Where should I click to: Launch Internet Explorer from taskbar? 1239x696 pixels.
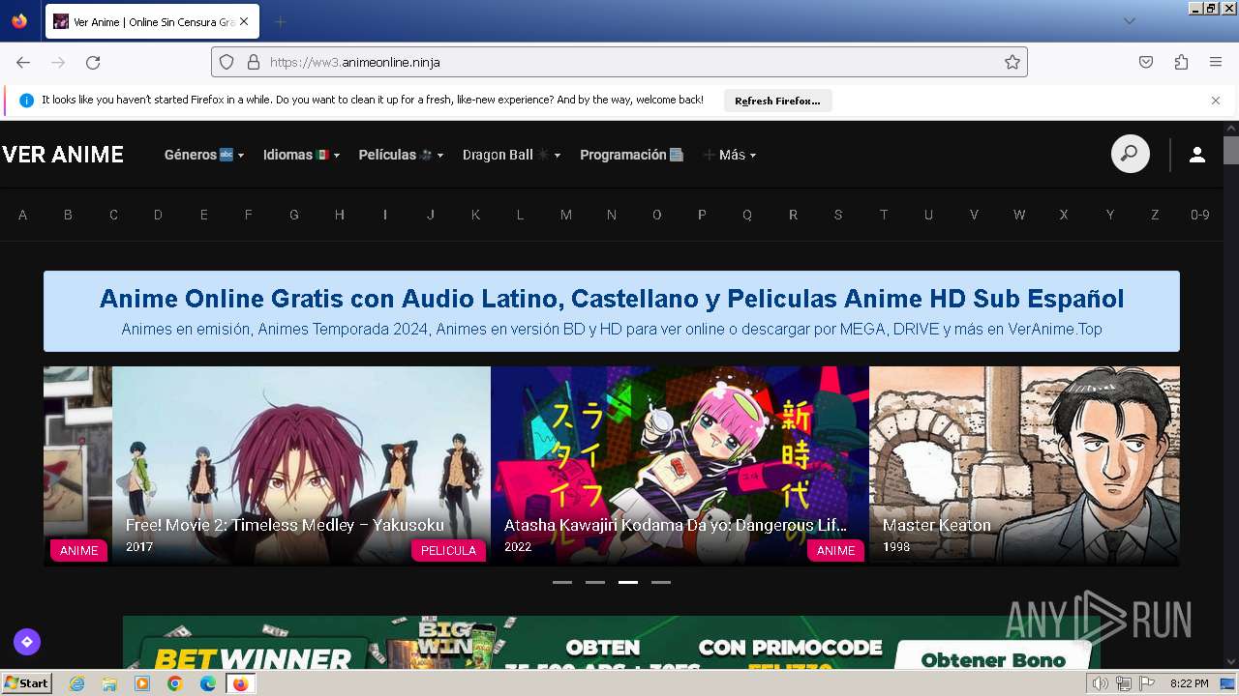pyautogui.click(x=77, y=683)
